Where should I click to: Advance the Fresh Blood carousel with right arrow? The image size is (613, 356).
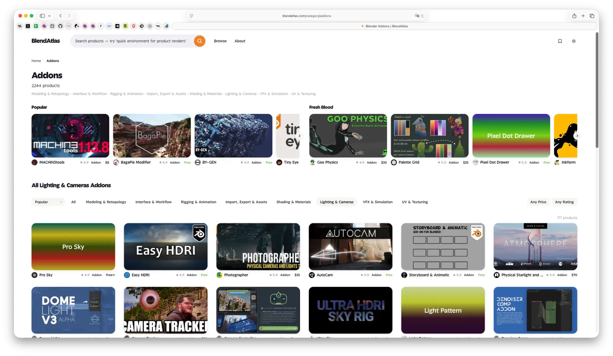tap(577, 136)
